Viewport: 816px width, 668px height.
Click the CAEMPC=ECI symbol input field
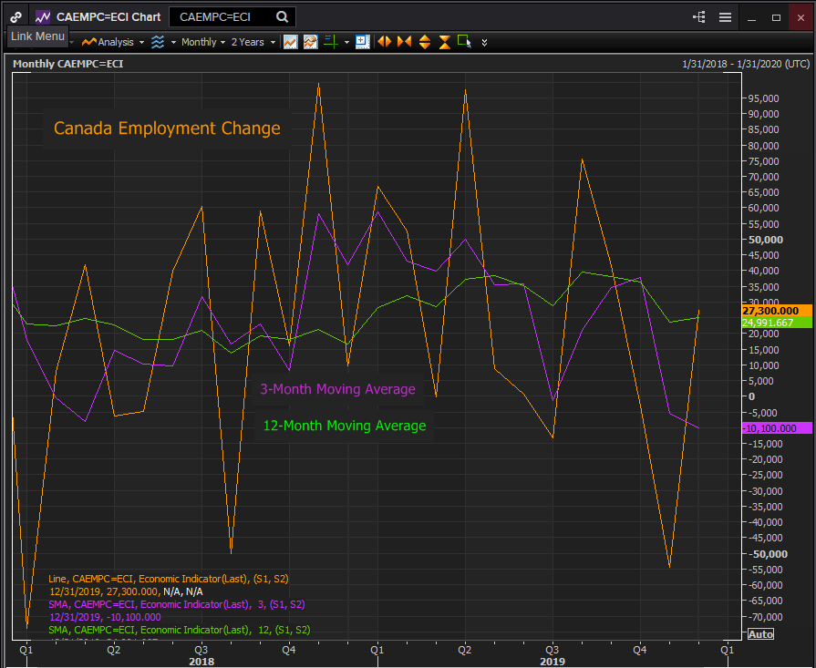click(222, 16)
